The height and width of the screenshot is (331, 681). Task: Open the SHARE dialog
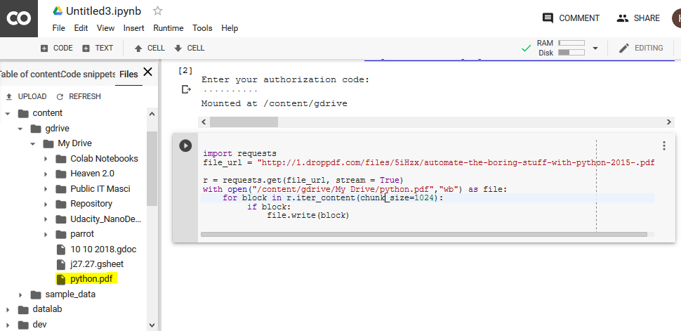coord(638,18)
